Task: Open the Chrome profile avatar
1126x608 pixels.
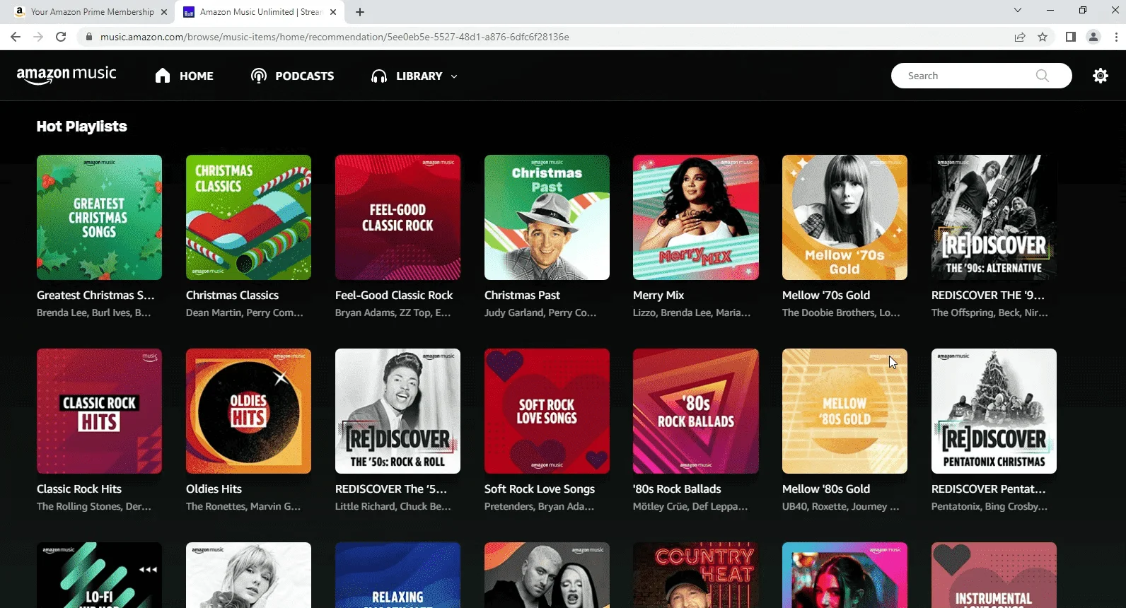Action: click(1093, 37)
